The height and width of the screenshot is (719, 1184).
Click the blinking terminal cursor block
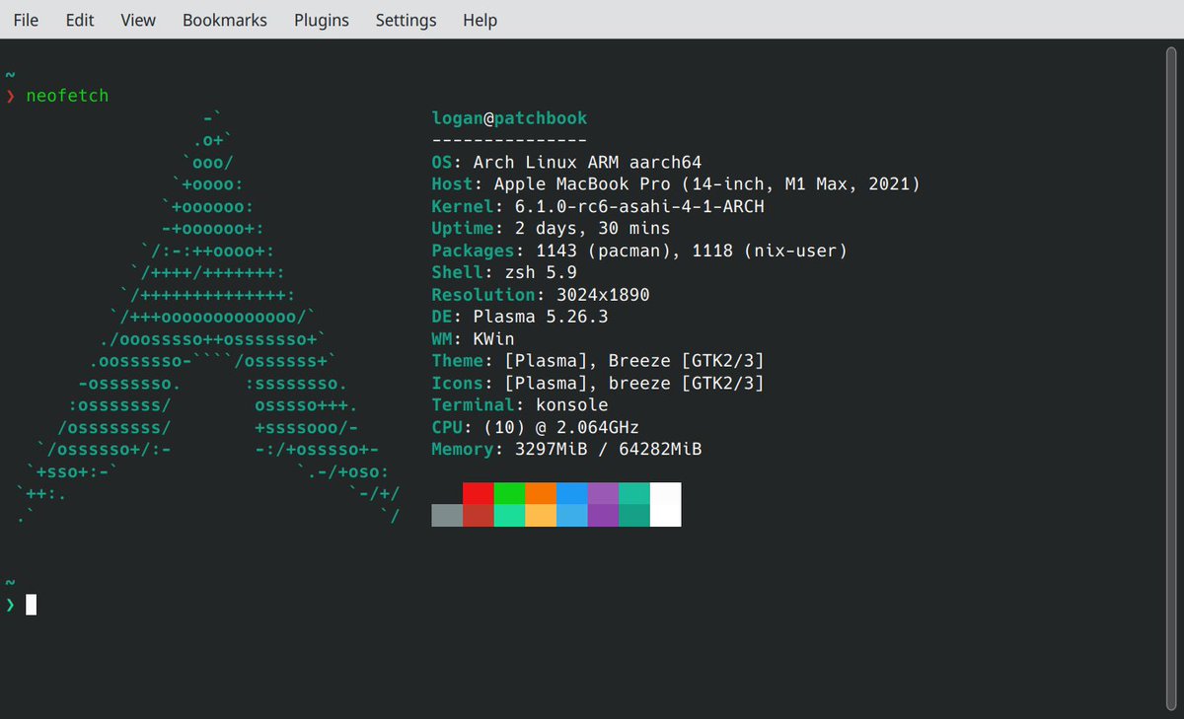31,605
